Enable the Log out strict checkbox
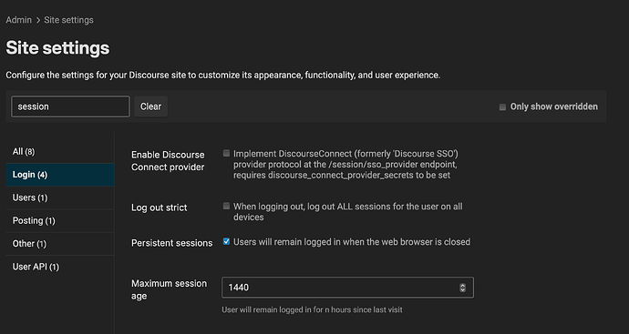629x334 pixels. click(x=227, y=207)
